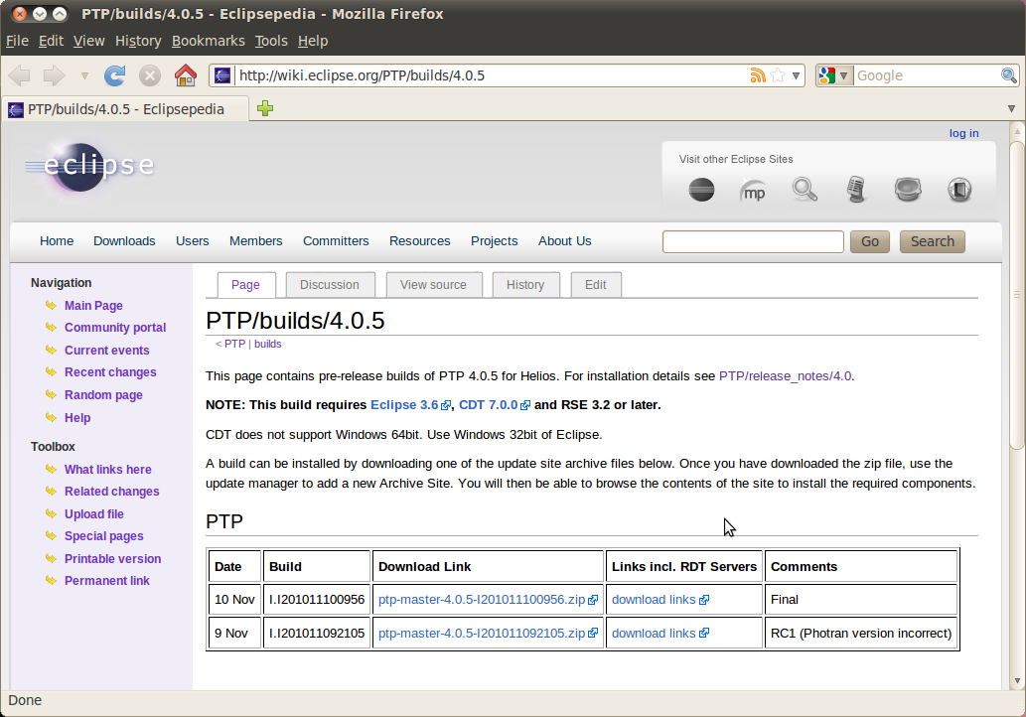Bookmark this page with the star
1026x717 pixels.
pyautogui.click(x=778, y=75)
